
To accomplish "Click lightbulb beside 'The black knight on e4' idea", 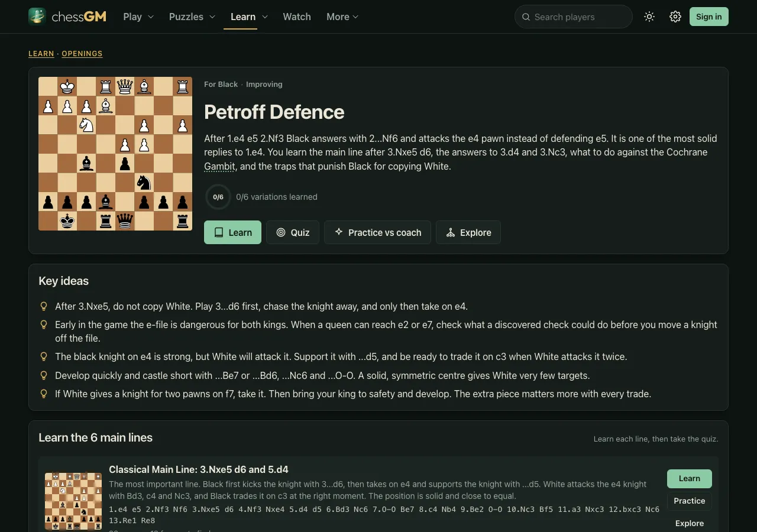I will click(x=43, y=356).
